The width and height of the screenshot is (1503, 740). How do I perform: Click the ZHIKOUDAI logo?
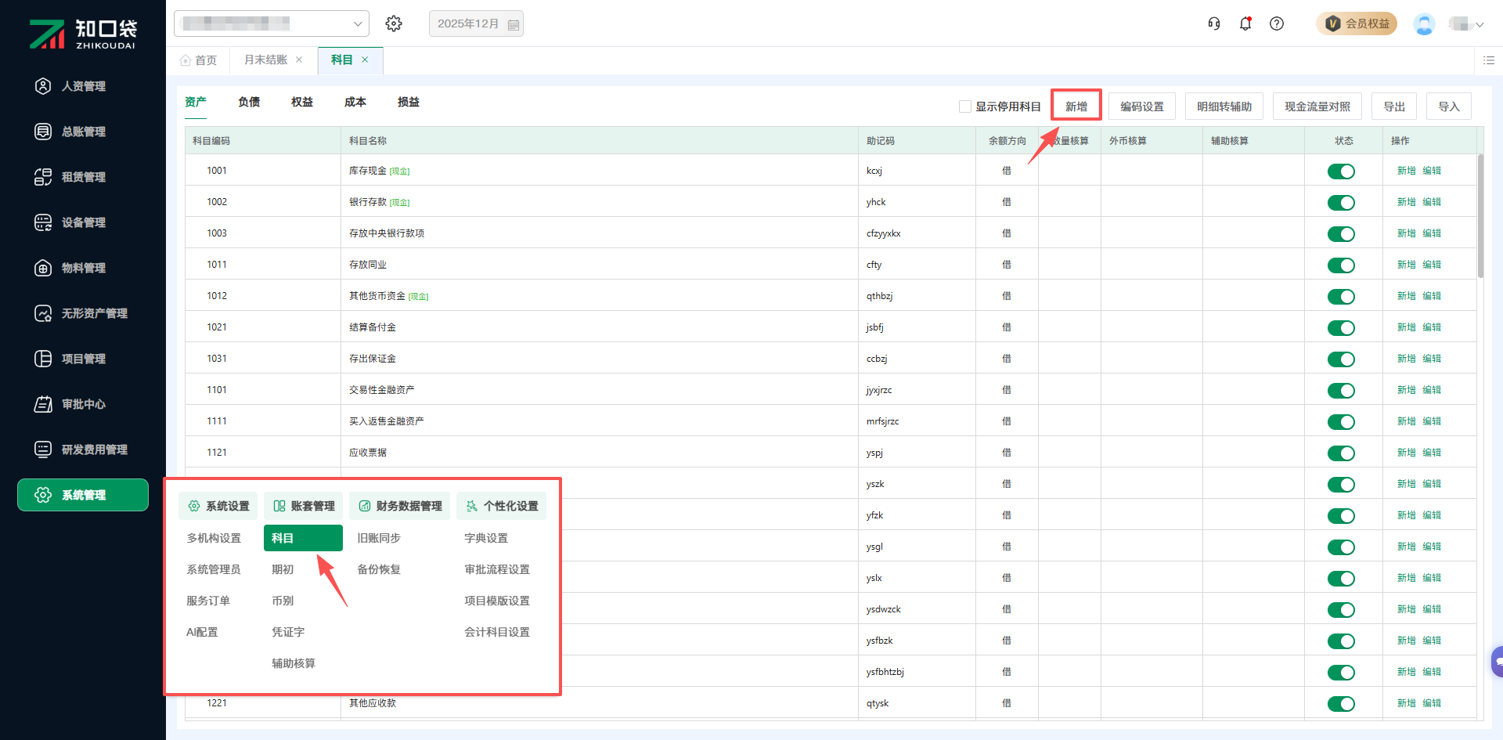(83, 34)
